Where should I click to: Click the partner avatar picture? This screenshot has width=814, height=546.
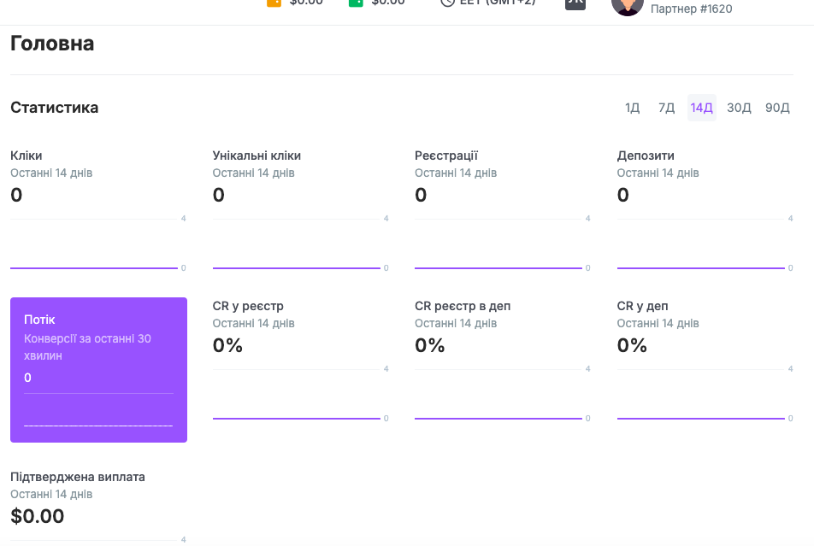627,5
